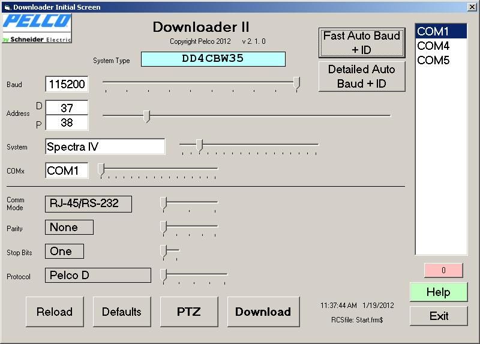Screen dimensions: 480x344
Task: Click the Fast Auto Baud + ID button
Action: click(x=362, y=43)
